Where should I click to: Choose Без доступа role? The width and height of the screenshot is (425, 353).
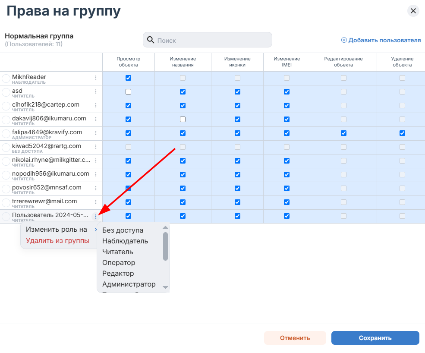pos(123,230)
